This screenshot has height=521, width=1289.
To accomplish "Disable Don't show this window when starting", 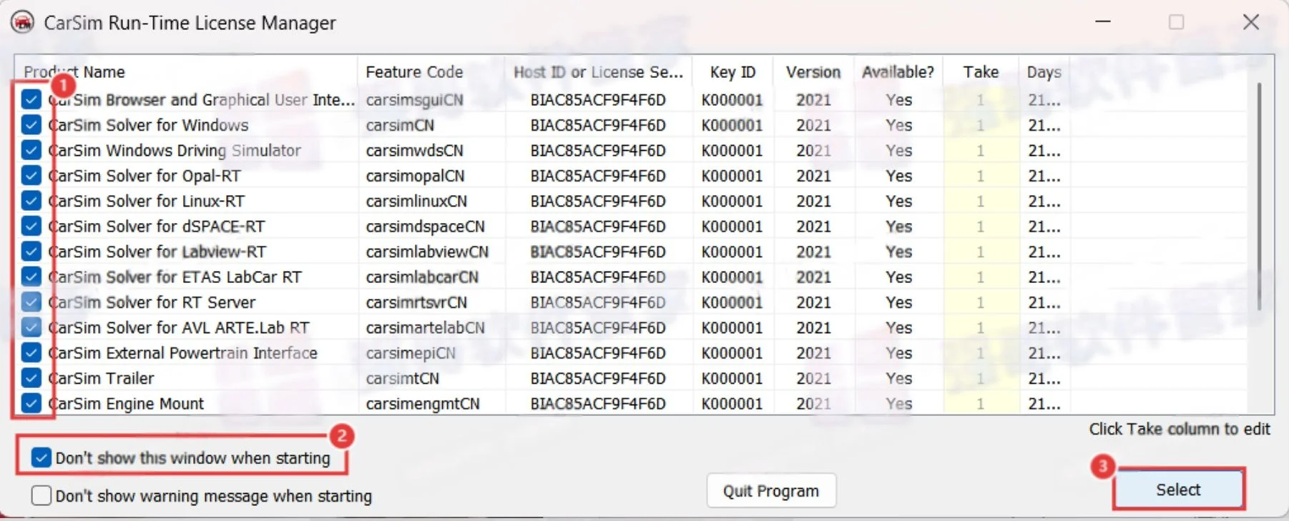I will 41,458.
